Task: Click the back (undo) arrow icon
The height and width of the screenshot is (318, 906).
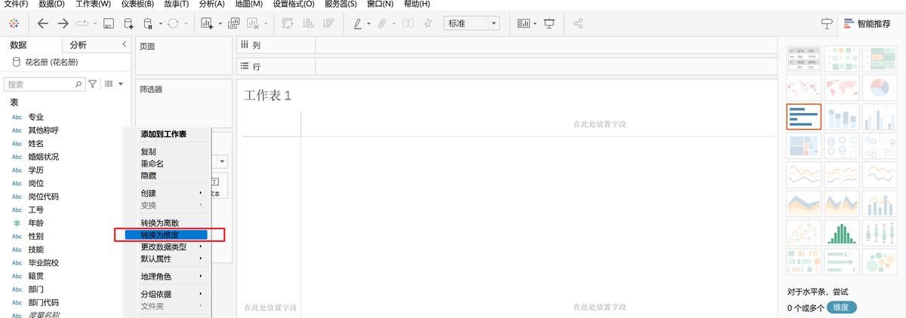Action: tap(43, 23)
